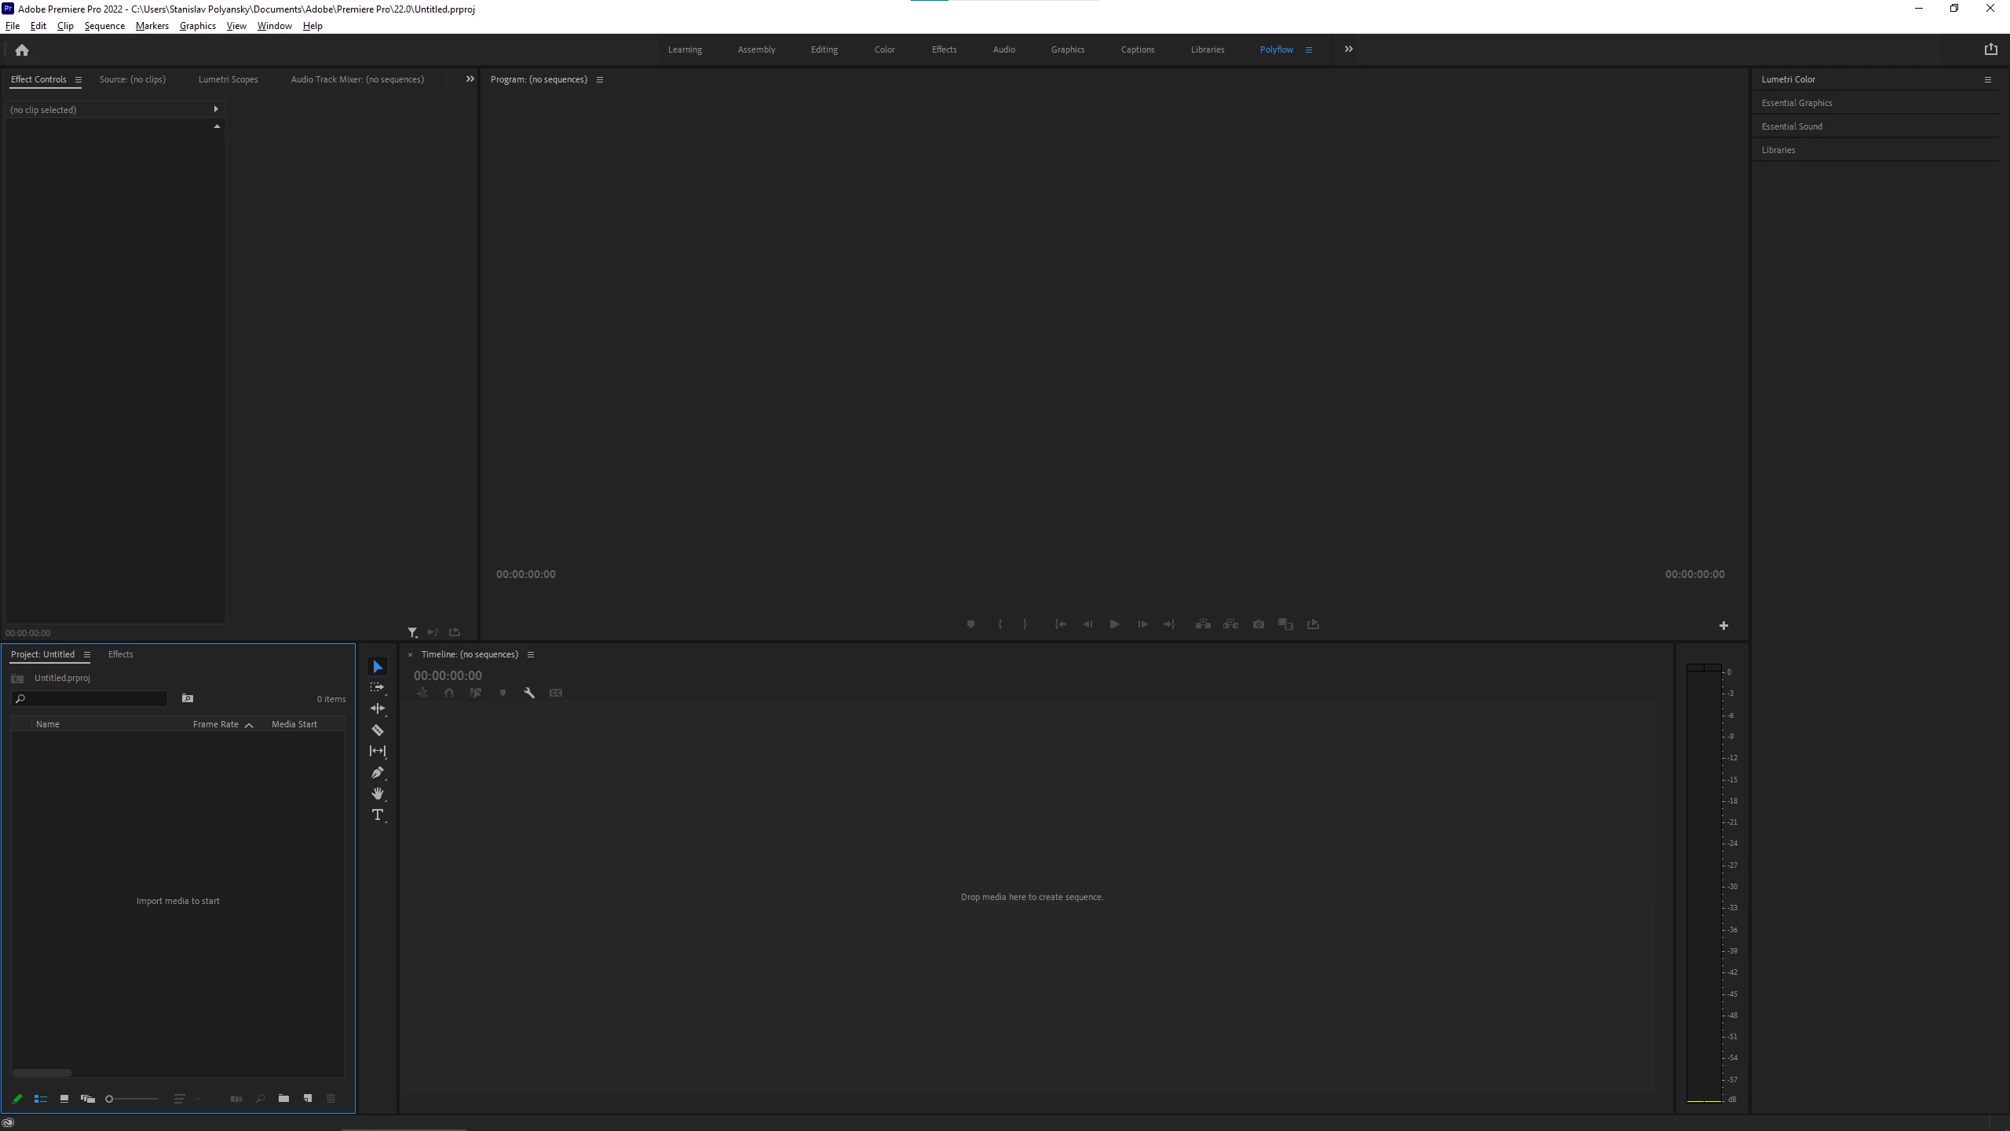Open the Program monitor panel menu
Viewport: 2010px width, 1131px height.
[x=600, y=79]
